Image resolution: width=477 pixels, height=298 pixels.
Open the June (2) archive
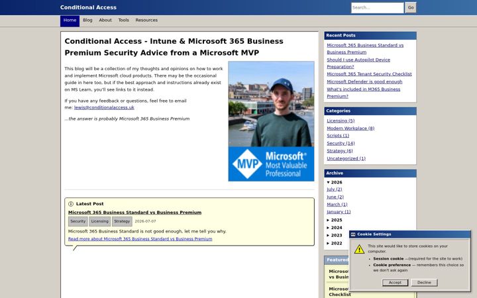point(335,197)
